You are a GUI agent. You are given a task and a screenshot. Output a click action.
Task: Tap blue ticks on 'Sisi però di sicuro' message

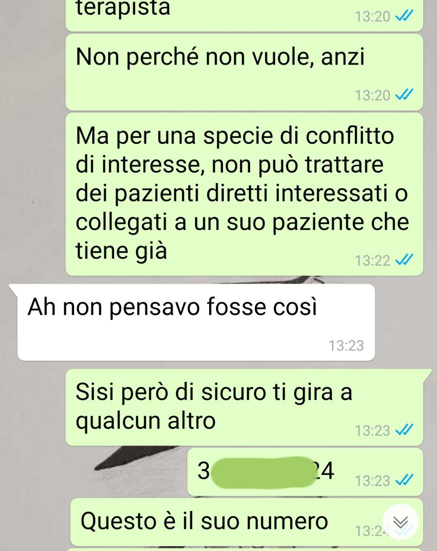click(x=404, y=430)
